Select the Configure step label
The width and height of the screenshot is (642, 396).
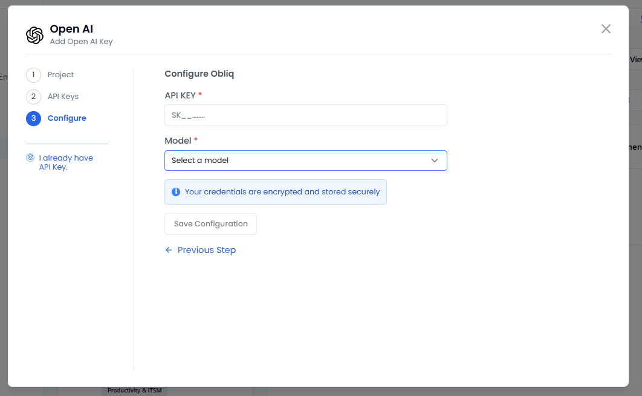(x=66, y=118)
